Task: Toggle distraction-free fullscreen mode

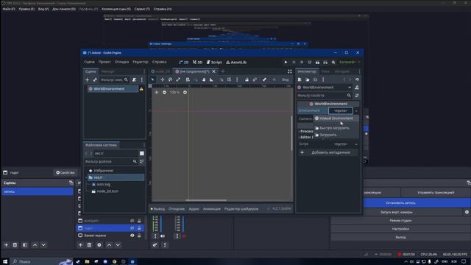Action: pos(289,71)
